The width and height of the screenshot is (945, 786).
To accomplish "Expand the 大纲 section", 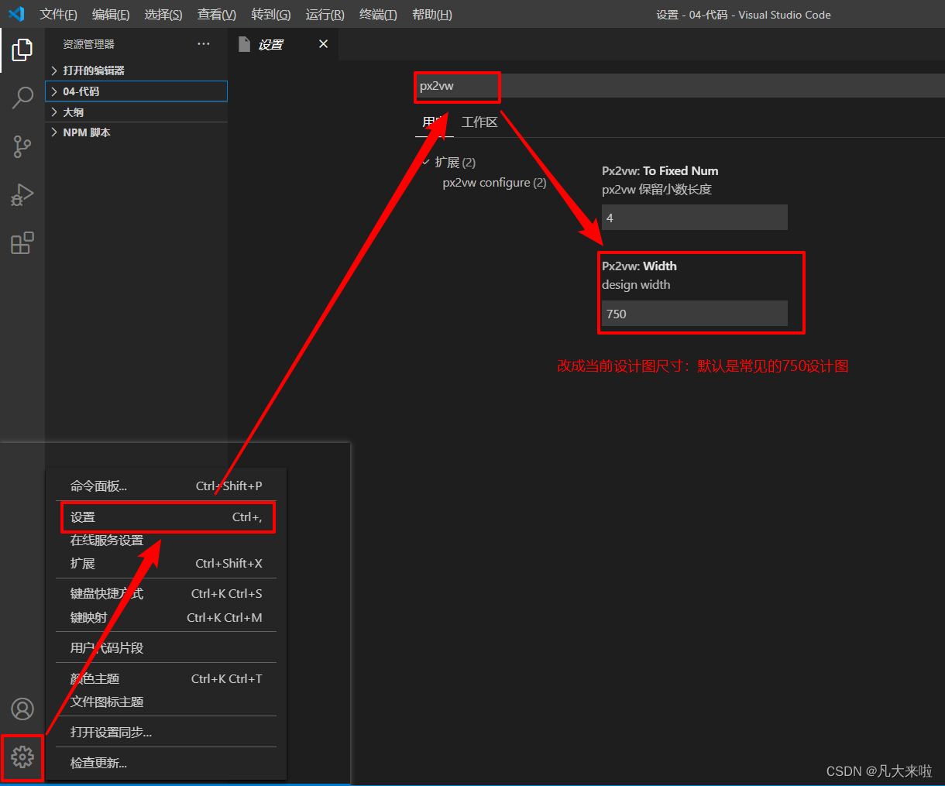I will click(136, 112).
